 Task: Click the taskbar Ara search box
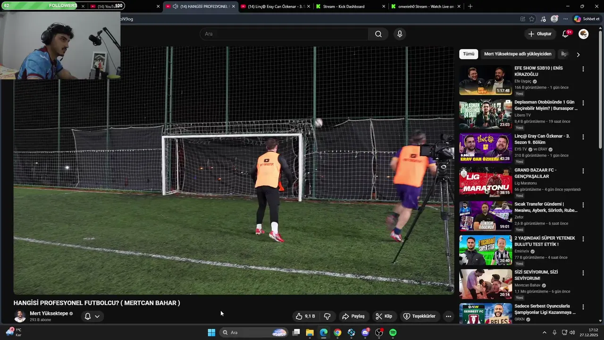254,332
